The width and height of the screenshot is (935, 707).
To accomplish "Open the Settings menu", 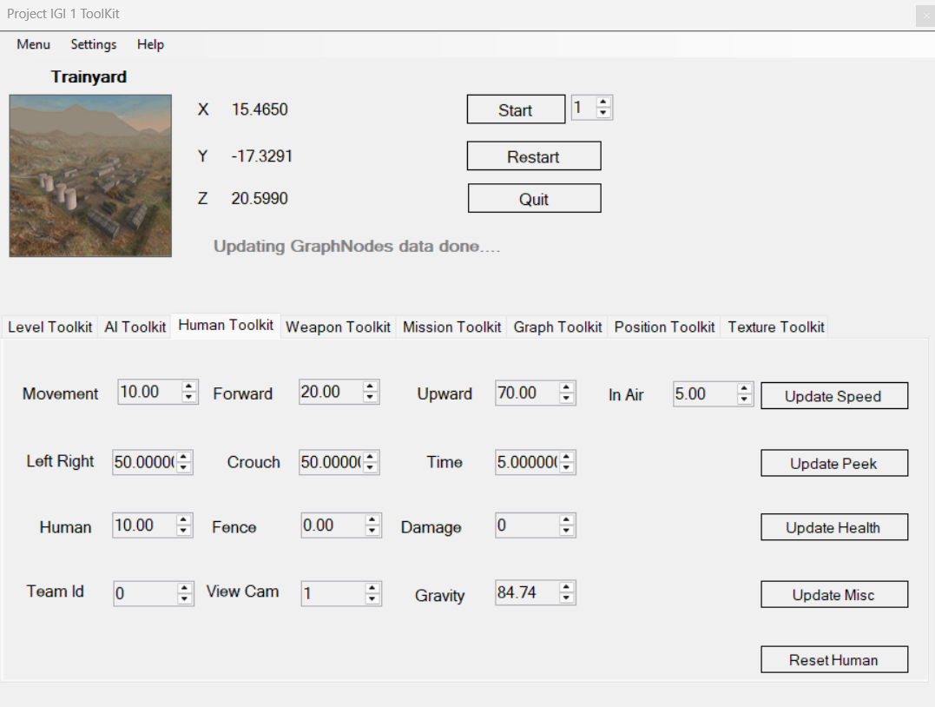I will click(x=94, y=44).
